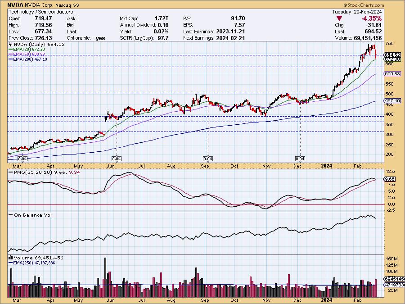Image resolution: width=405 pixels, height=304 pixels.
Task: Click the -4.35% percent change value
Action: [371, 18]
